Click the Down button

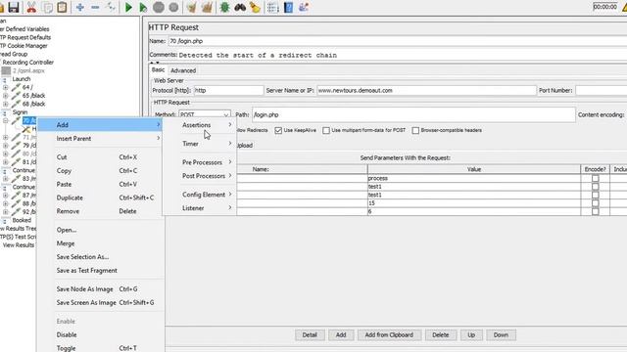tap(501, 334)
